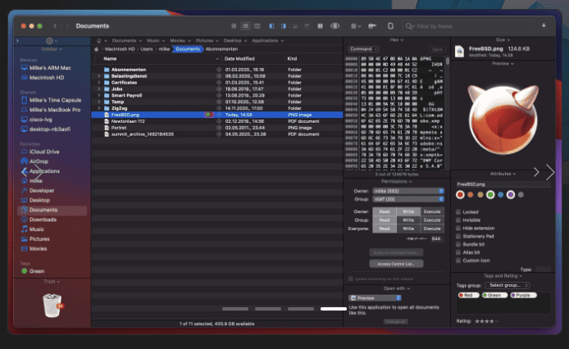Enable Bundle bit checkbox
The image size is (569, 349).
coord(458,244)
